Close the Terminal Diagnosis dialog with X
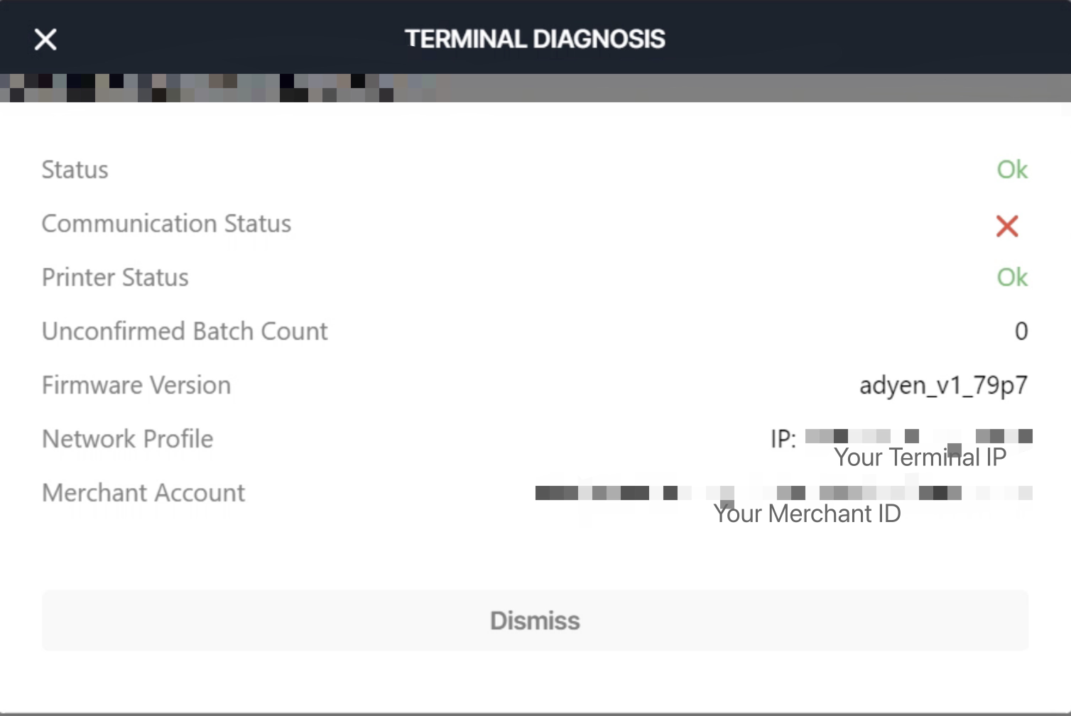This screenshot has height=716, width=1071. [45, 40]
